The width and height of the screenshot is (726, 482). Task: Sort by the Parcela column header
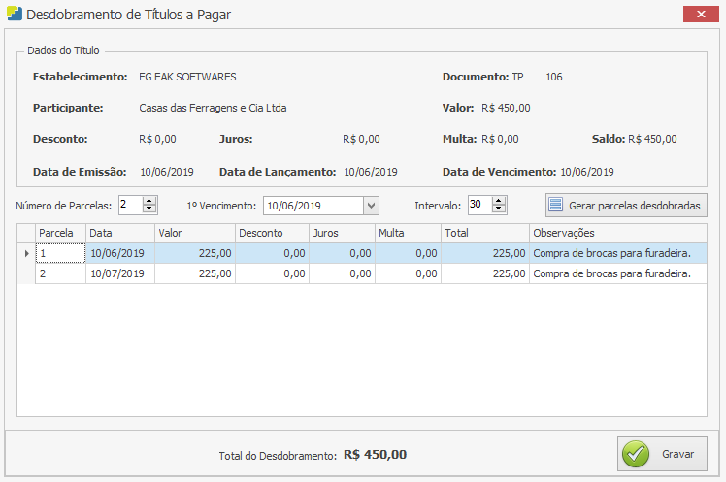click(x=60, y=233)
